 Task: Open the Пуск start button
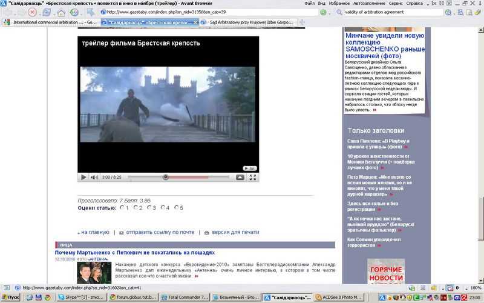(11, 298)
